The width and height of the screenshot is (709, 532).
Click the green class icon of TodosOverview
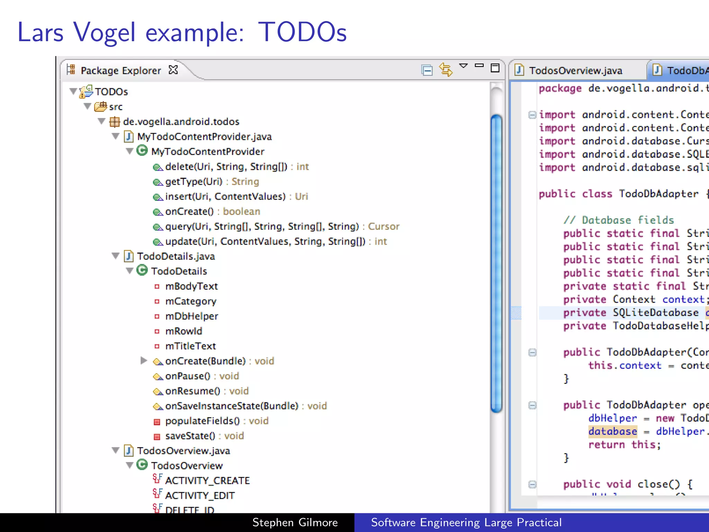[142, 464]
